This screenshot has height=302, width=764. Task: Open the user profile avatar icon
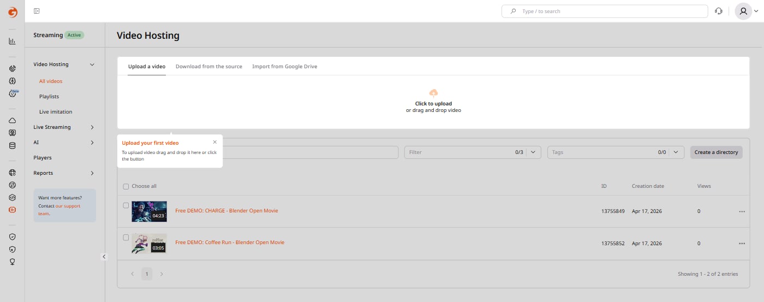(743, 11)
